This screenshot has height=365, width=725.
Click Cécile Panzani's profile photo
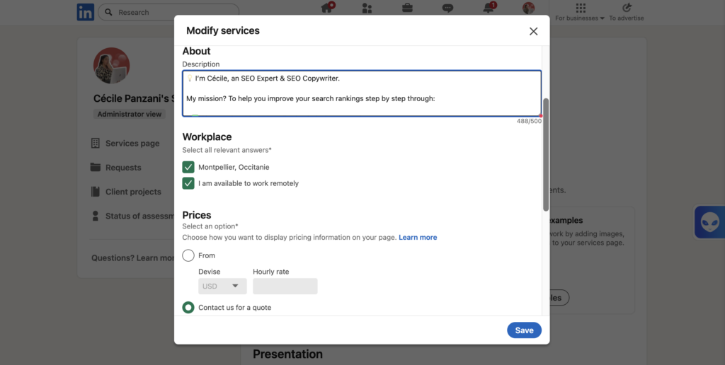click(x=111, y=66)
